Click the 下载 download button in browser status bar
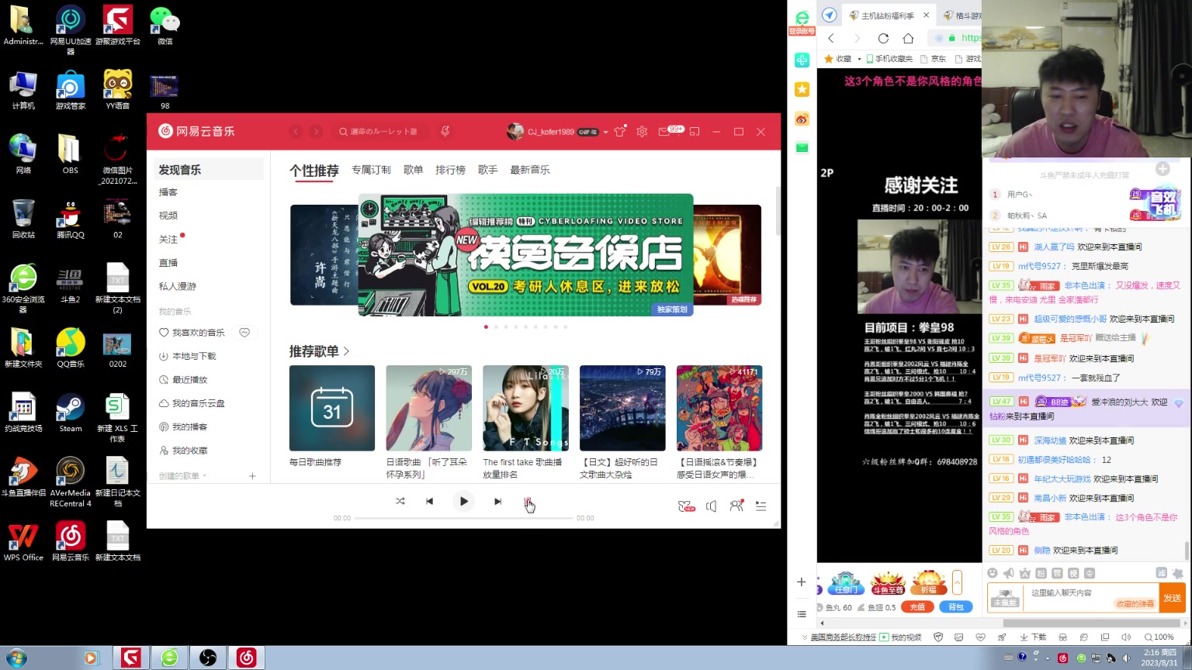Viewport: 1192px width, 670px height. 1033,637
